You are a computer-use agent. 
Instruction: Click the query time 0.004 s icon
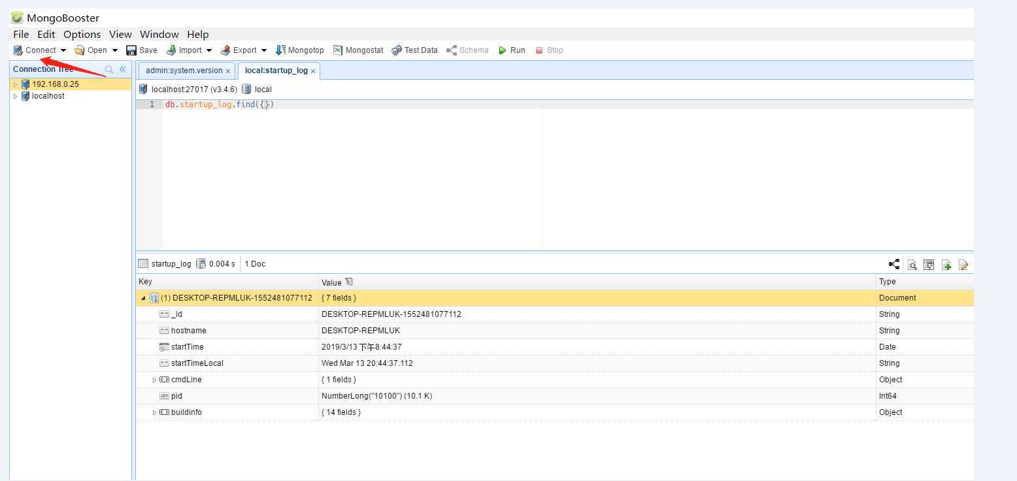tap(201, 264)
